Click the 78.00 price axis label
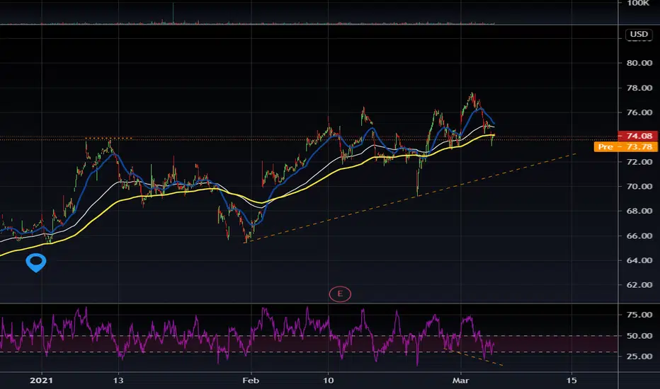Image resolution: width=660 pixels, height=389 pixels. point(639,88)
